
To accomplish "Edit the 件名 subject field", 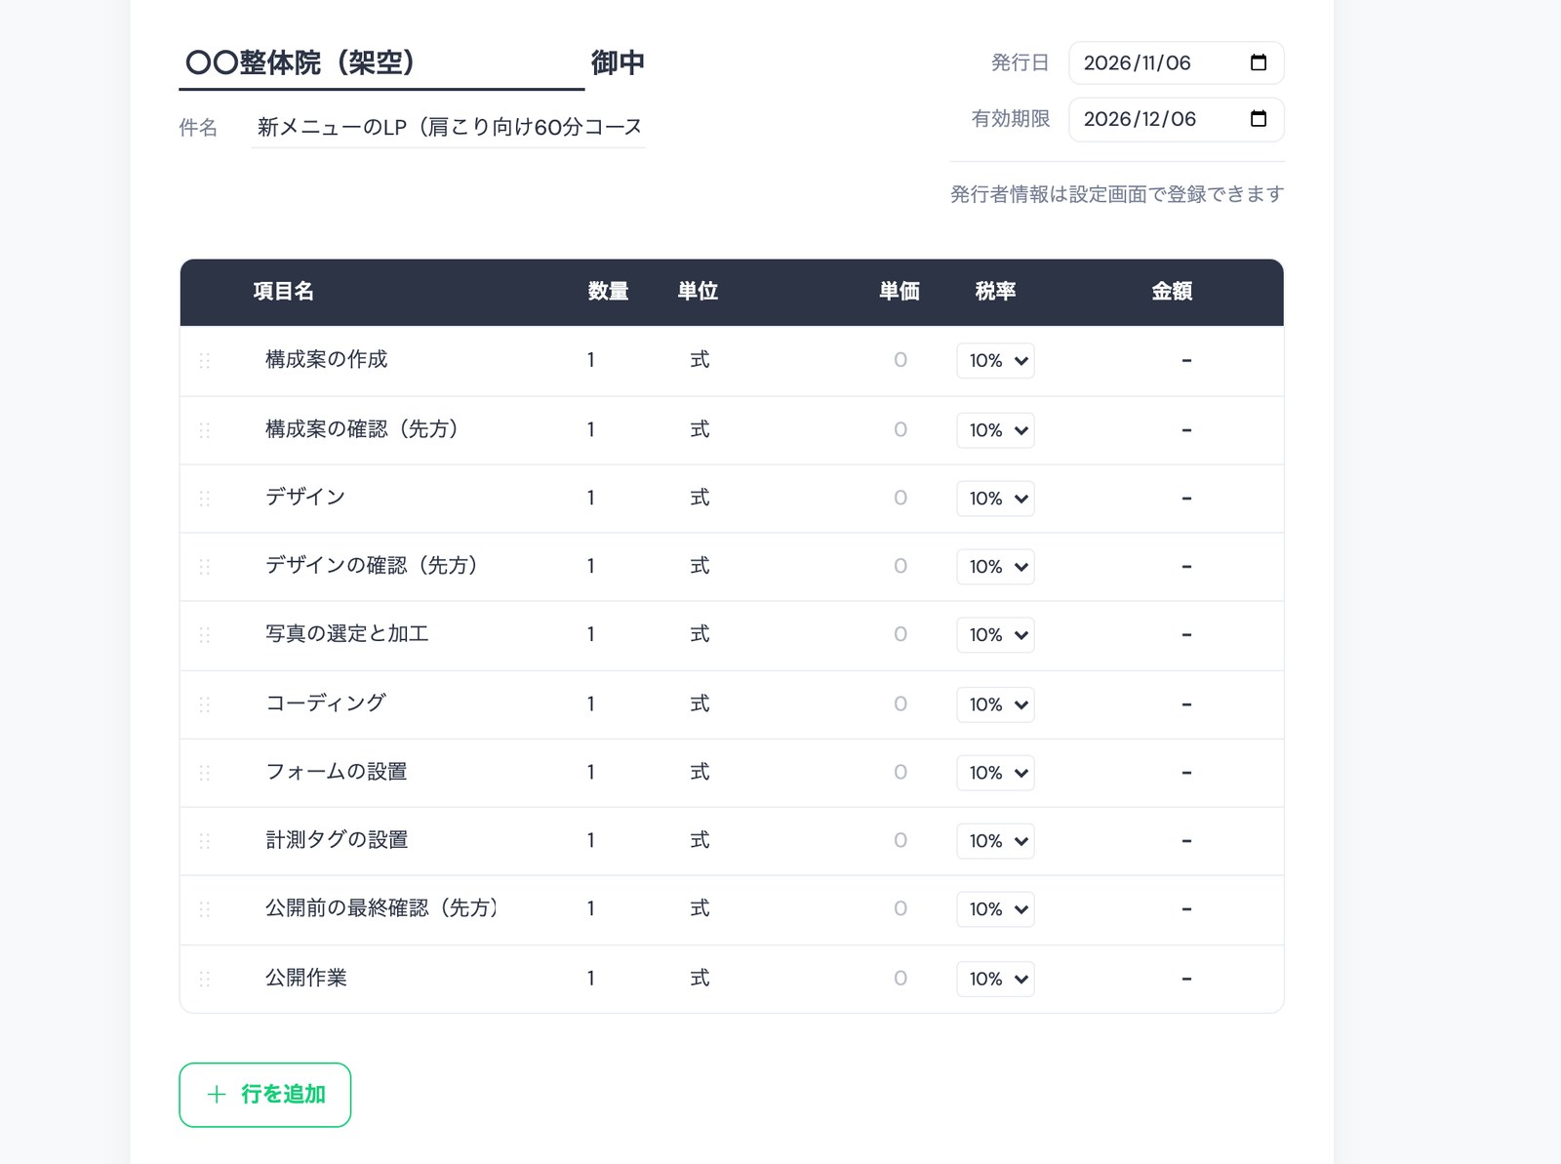I will pos(449,127).
